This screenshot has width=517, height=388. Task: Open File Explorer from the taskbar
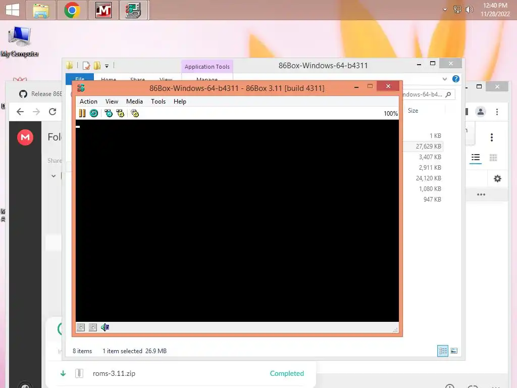41,10
